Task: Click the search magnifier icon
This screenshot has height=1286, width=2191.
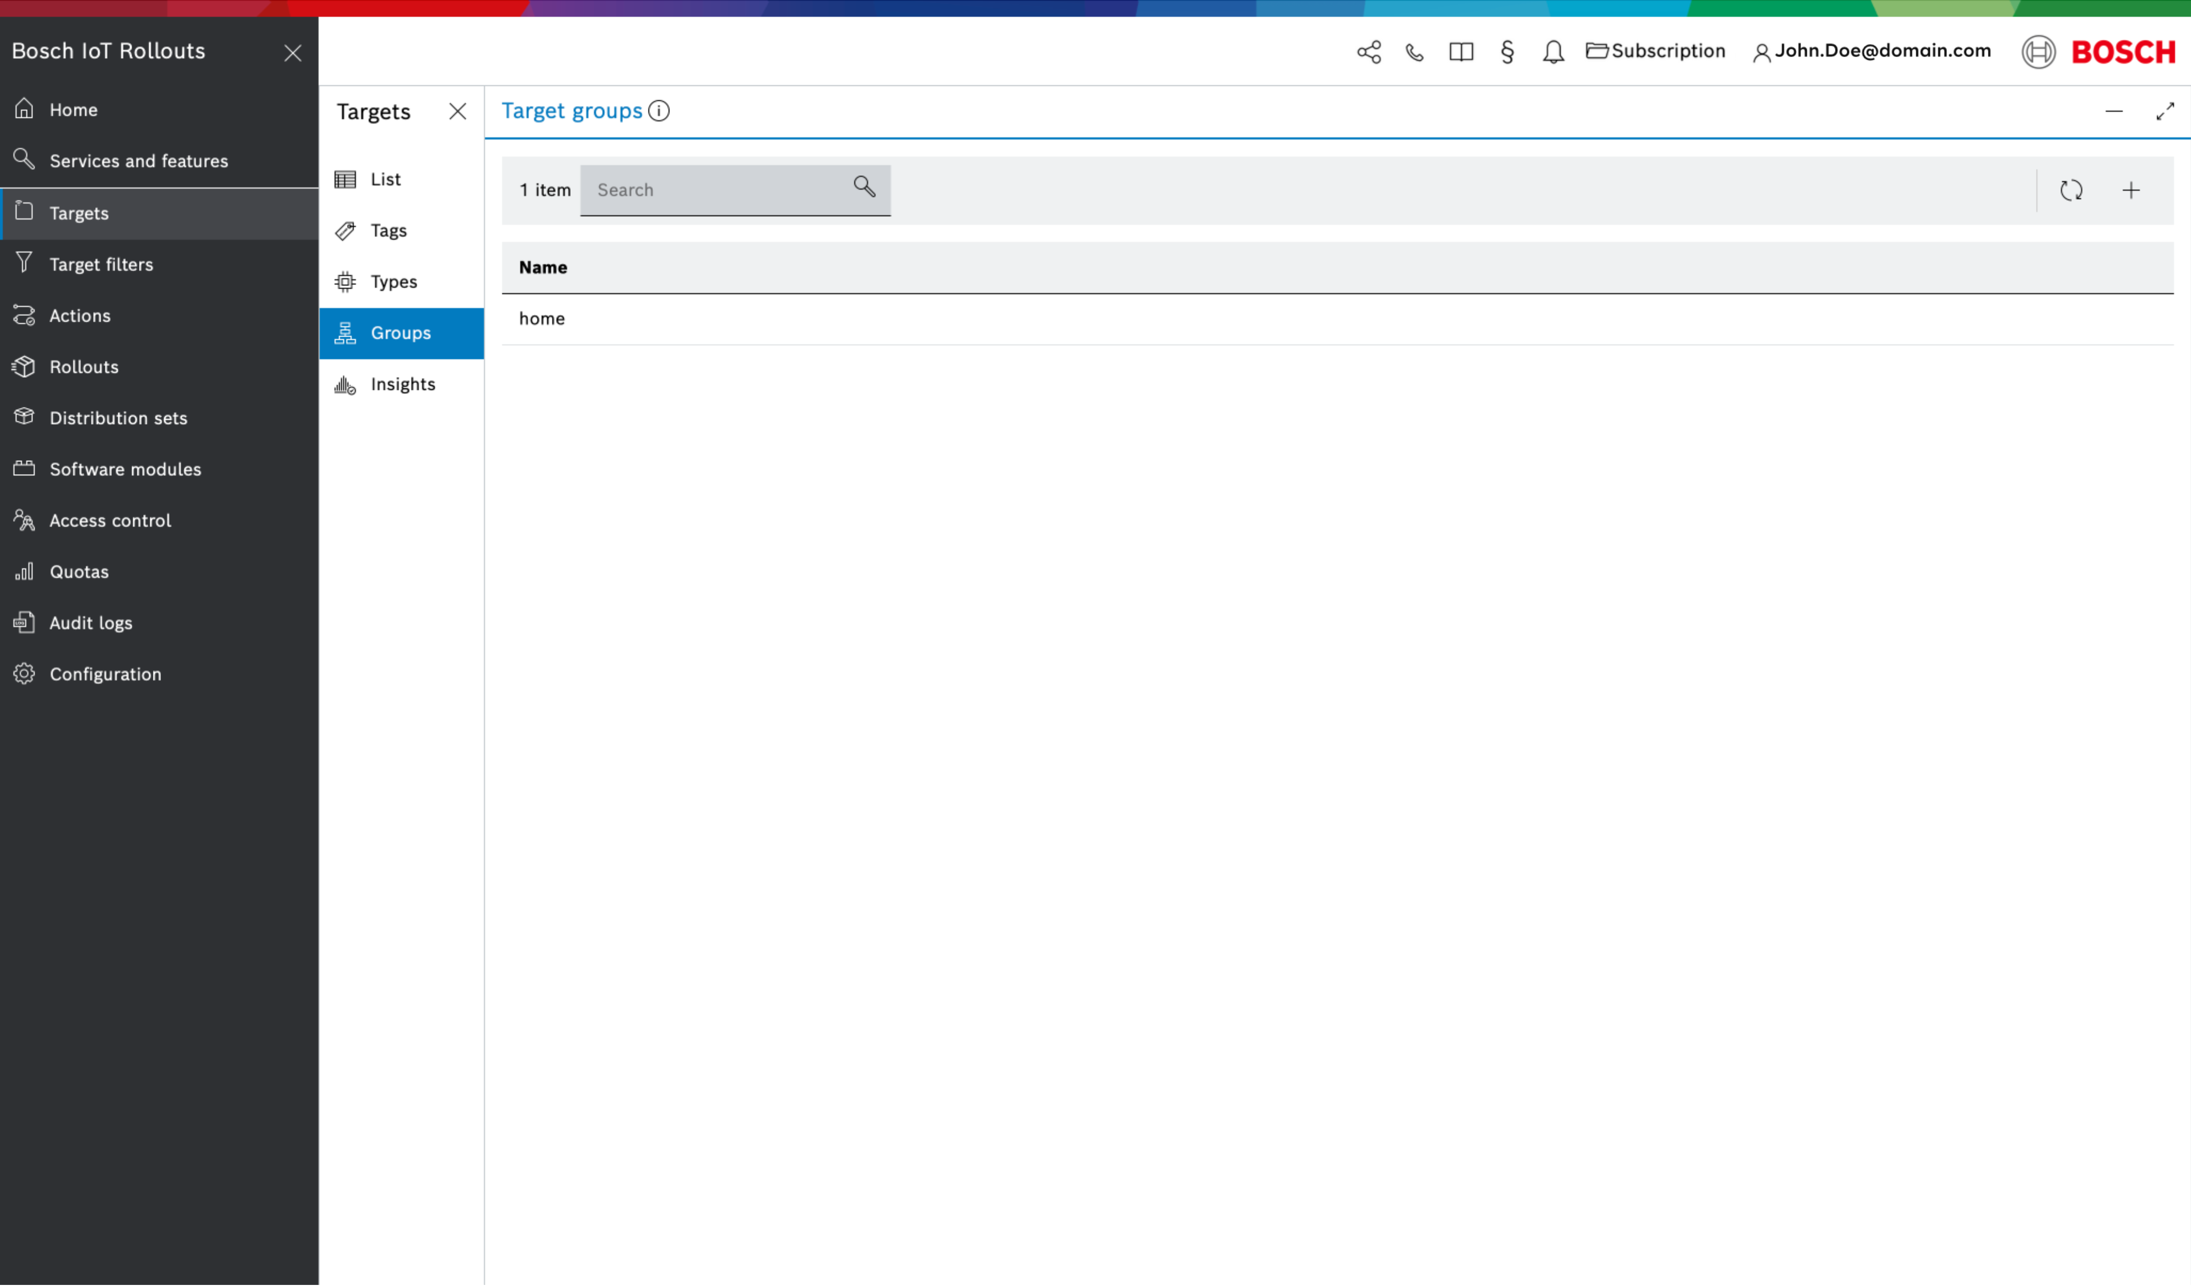Action: (864, 187)
